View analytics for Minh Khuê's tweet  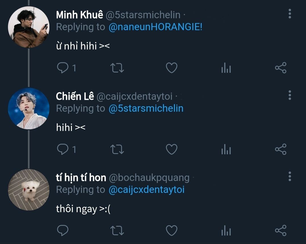point(226,68)
